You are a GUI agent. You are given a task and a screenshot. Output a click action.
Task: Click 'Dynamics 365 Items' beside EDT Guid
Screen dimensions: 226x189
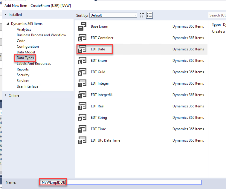[188, 72]
